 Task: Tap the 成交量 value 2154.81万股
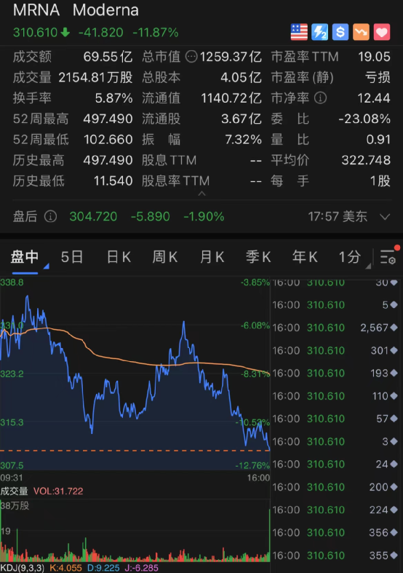pyautogui.click(x=95, y=77)
